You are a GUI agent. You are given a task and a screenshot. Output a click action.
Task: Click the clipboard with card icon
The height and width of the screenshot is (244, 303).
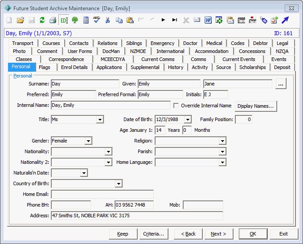[230, 20]
